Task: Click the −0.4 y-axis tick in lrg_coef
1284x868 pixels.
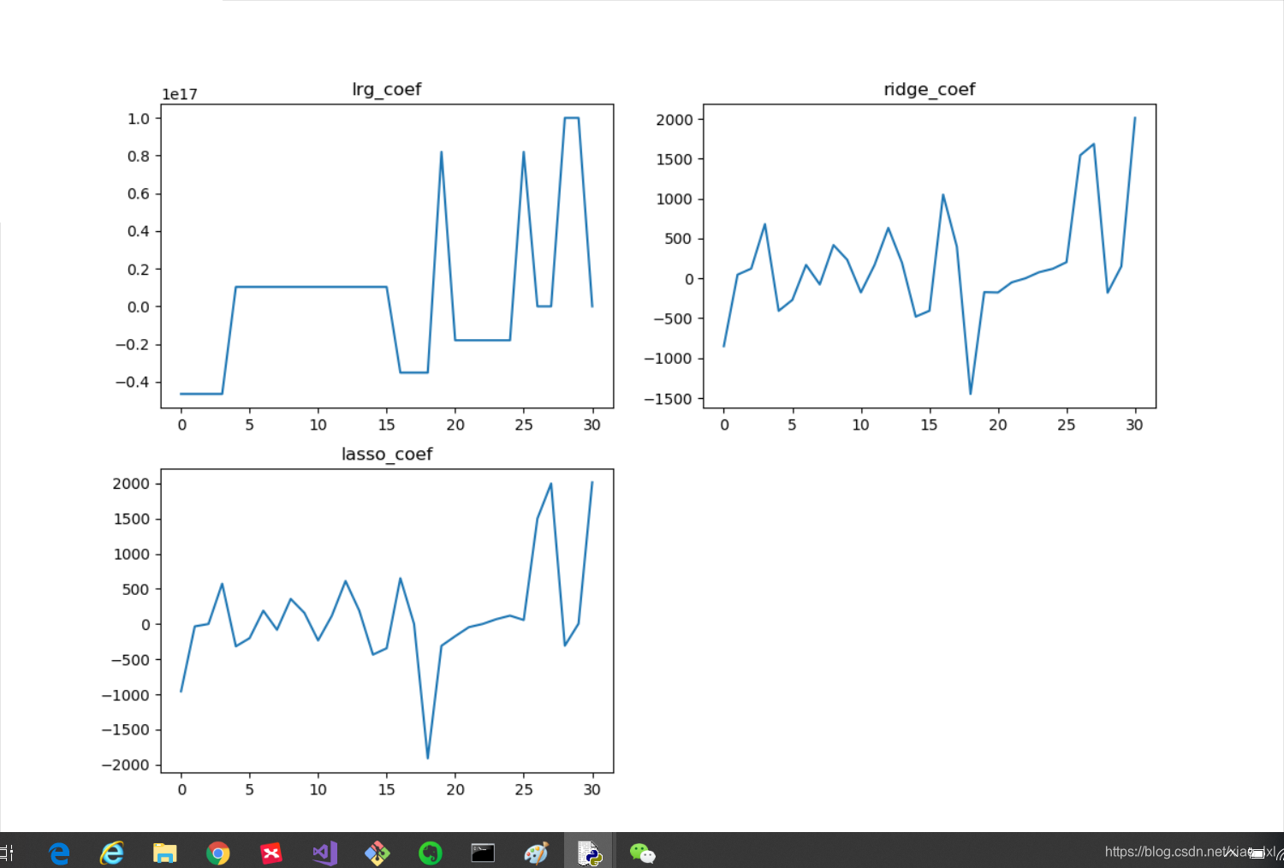Action: (133, 382)
